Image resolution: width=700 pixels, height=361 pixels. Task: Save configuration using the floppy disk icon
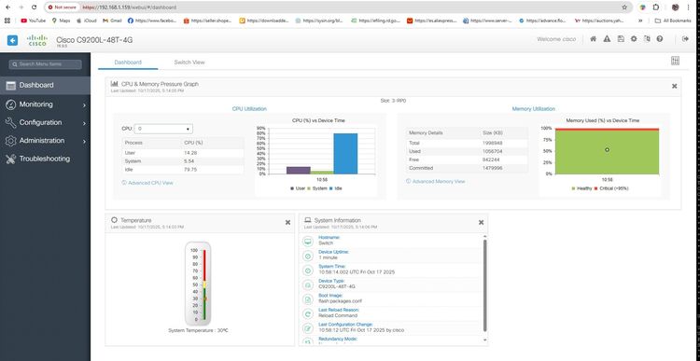(x=621, y=39)
